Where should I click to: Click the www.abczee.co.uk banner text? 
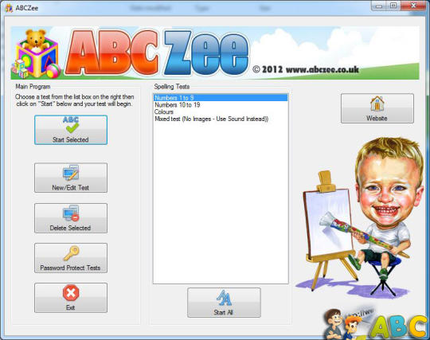click(322, 69)
